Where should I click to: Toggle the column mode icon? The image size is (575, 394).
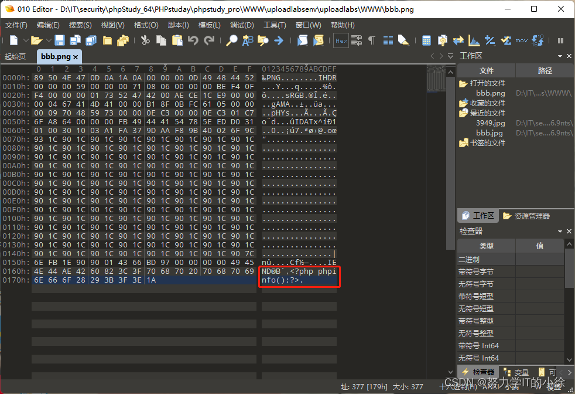coord(388,40)
